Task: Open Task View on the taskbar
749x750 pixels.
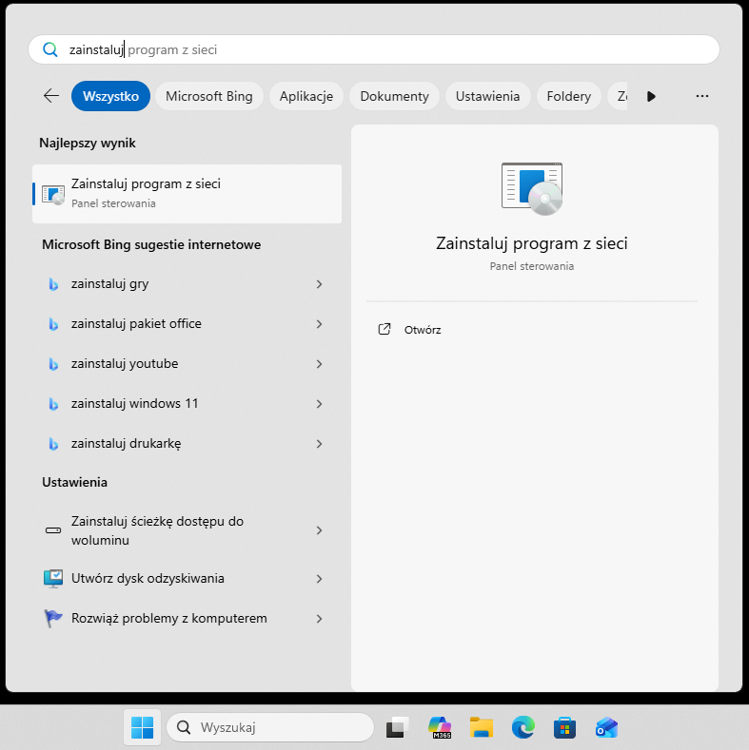Action: [x=397, y=728]
